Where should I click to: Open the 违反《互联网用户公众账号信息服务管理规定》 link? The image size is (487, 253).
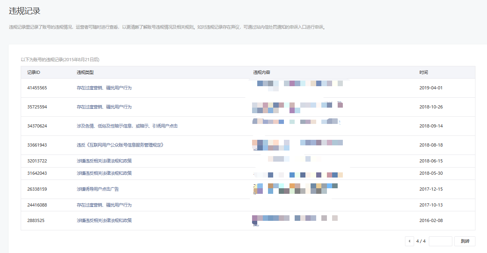pos(120,145)
